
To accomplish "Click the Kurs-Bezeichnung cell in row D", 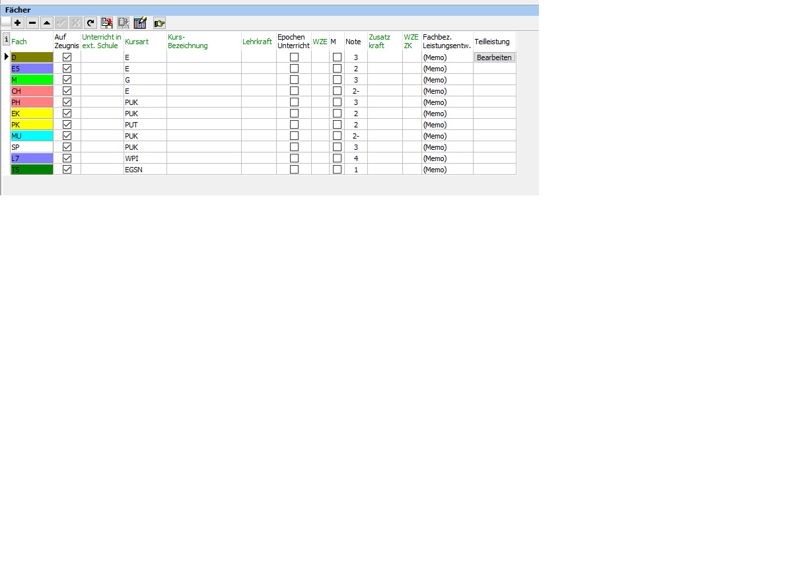I will [204, 57].
